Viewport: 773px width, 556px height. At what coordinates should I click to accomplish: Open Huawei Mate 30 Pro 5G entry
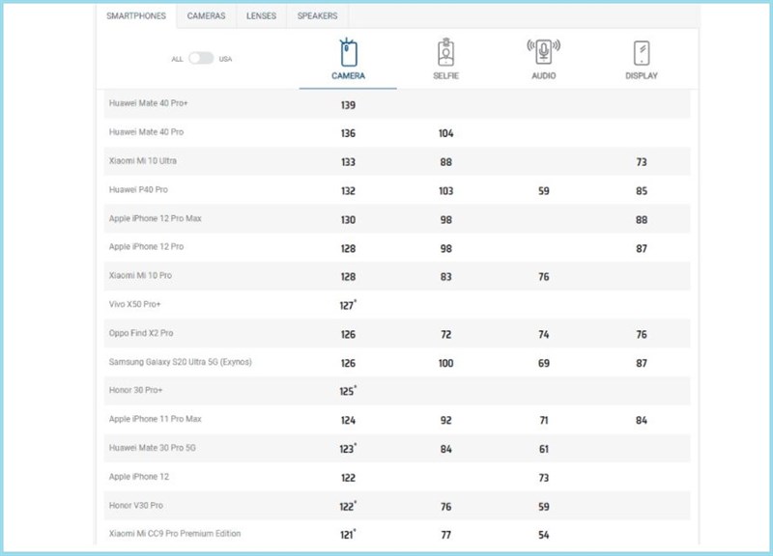153,448
